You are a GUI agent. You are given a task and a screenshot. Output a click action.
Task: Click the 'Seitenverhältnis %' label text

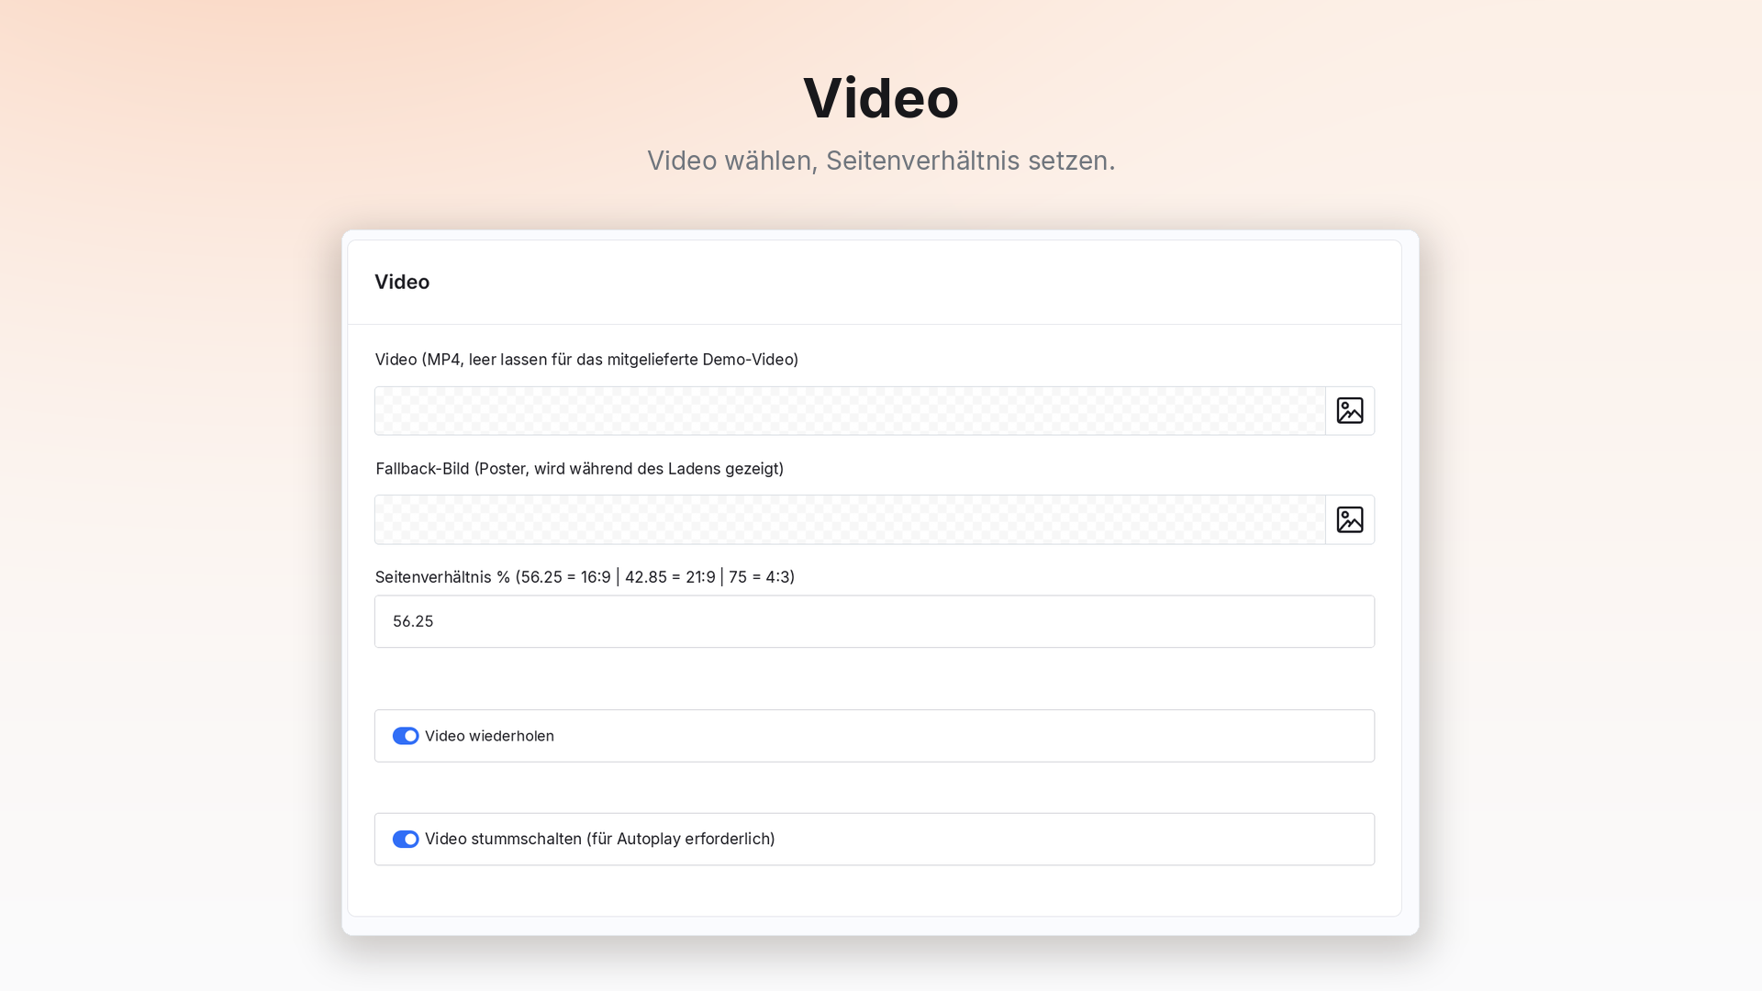pyautogui.click(x=585, y=577)
